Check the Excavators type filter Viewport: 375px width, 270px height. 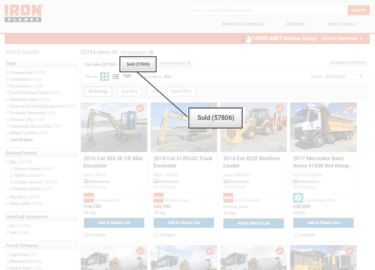[x=8, y=86]
